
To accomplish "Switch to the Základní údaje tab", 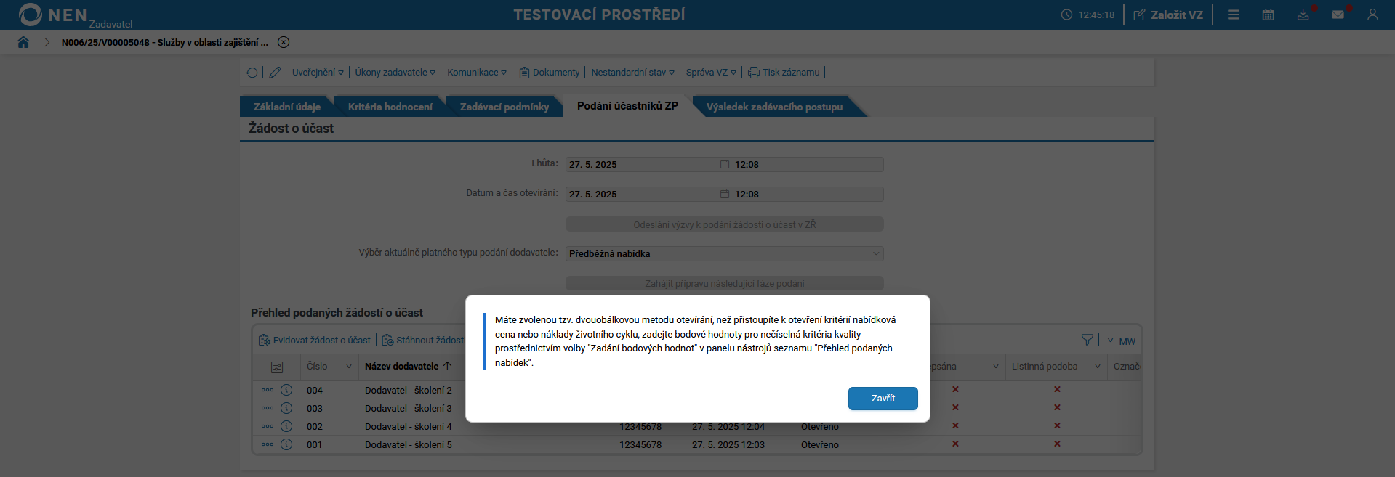I will click(286, 107).
